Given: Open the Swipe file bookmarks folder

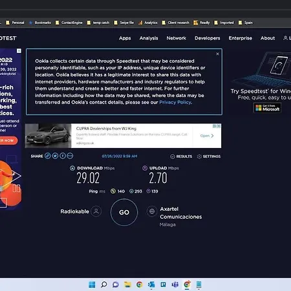Looking at the screenshot, I should 124,23.
